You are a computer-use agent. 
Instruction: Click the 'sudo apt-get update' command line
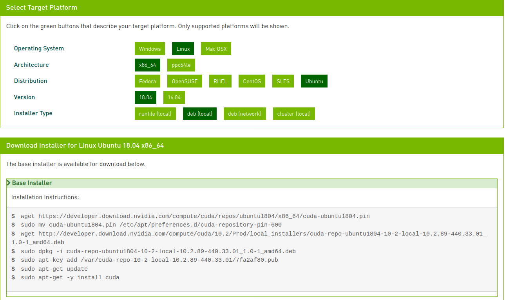[49, 269]
